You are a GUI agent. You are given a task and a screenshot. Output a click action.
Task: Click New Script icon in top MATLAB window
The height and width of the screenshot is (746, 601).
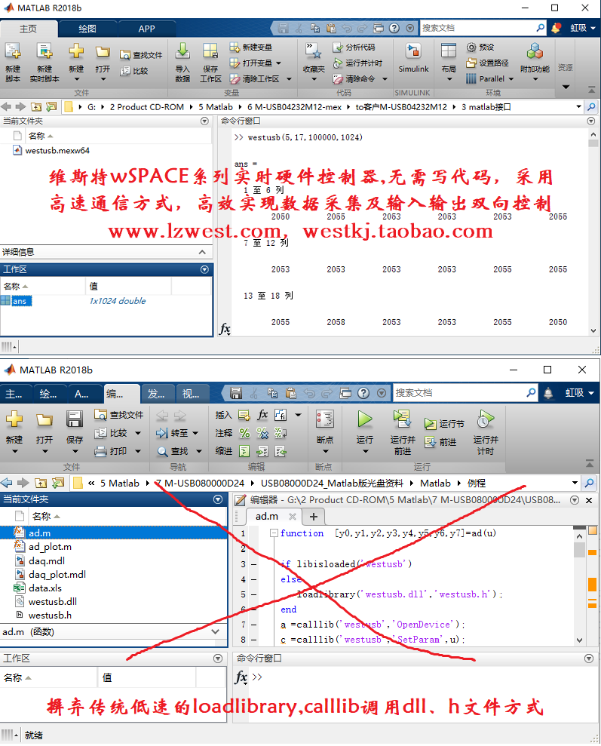[x=13, y=52]
